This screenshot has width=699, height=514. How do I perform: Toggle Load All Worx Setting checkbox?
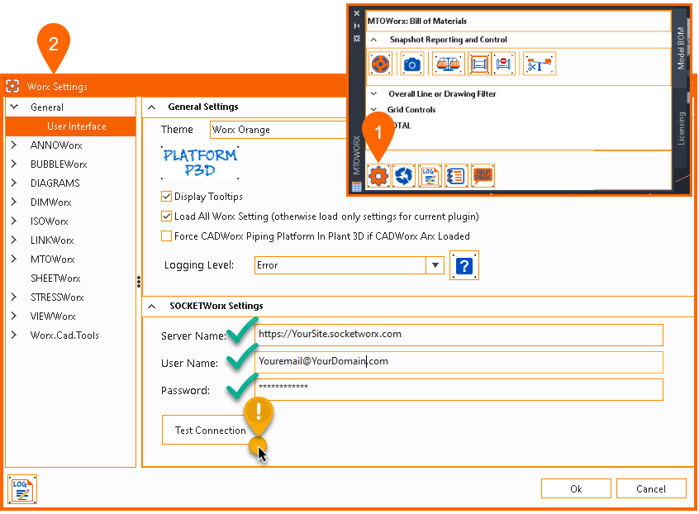[x=166, y=217]
